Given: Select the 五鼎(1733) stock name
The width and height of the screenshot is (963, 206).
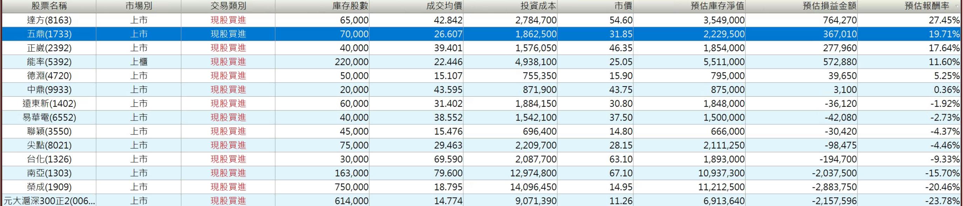Looking at the screenshot, I should (x=49, y=34).
